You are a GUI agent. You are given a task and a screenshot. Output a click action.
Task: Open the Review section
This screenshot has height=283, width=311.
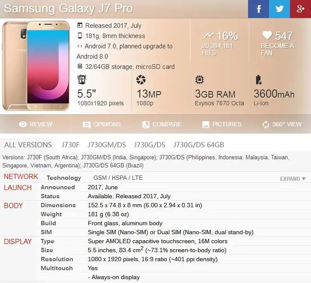pyautogui.click(x=36, y=124)
